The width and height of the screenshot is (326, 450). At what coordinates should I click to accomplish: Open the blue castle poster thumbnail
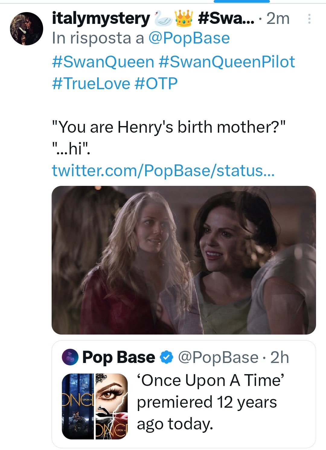[x=78, y=406]
